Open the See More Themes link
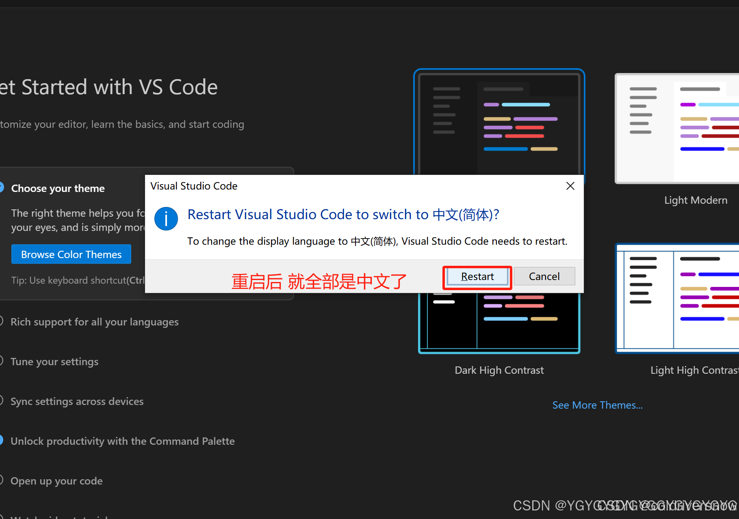This screenshot has height=519, width=739. [597, 405]
